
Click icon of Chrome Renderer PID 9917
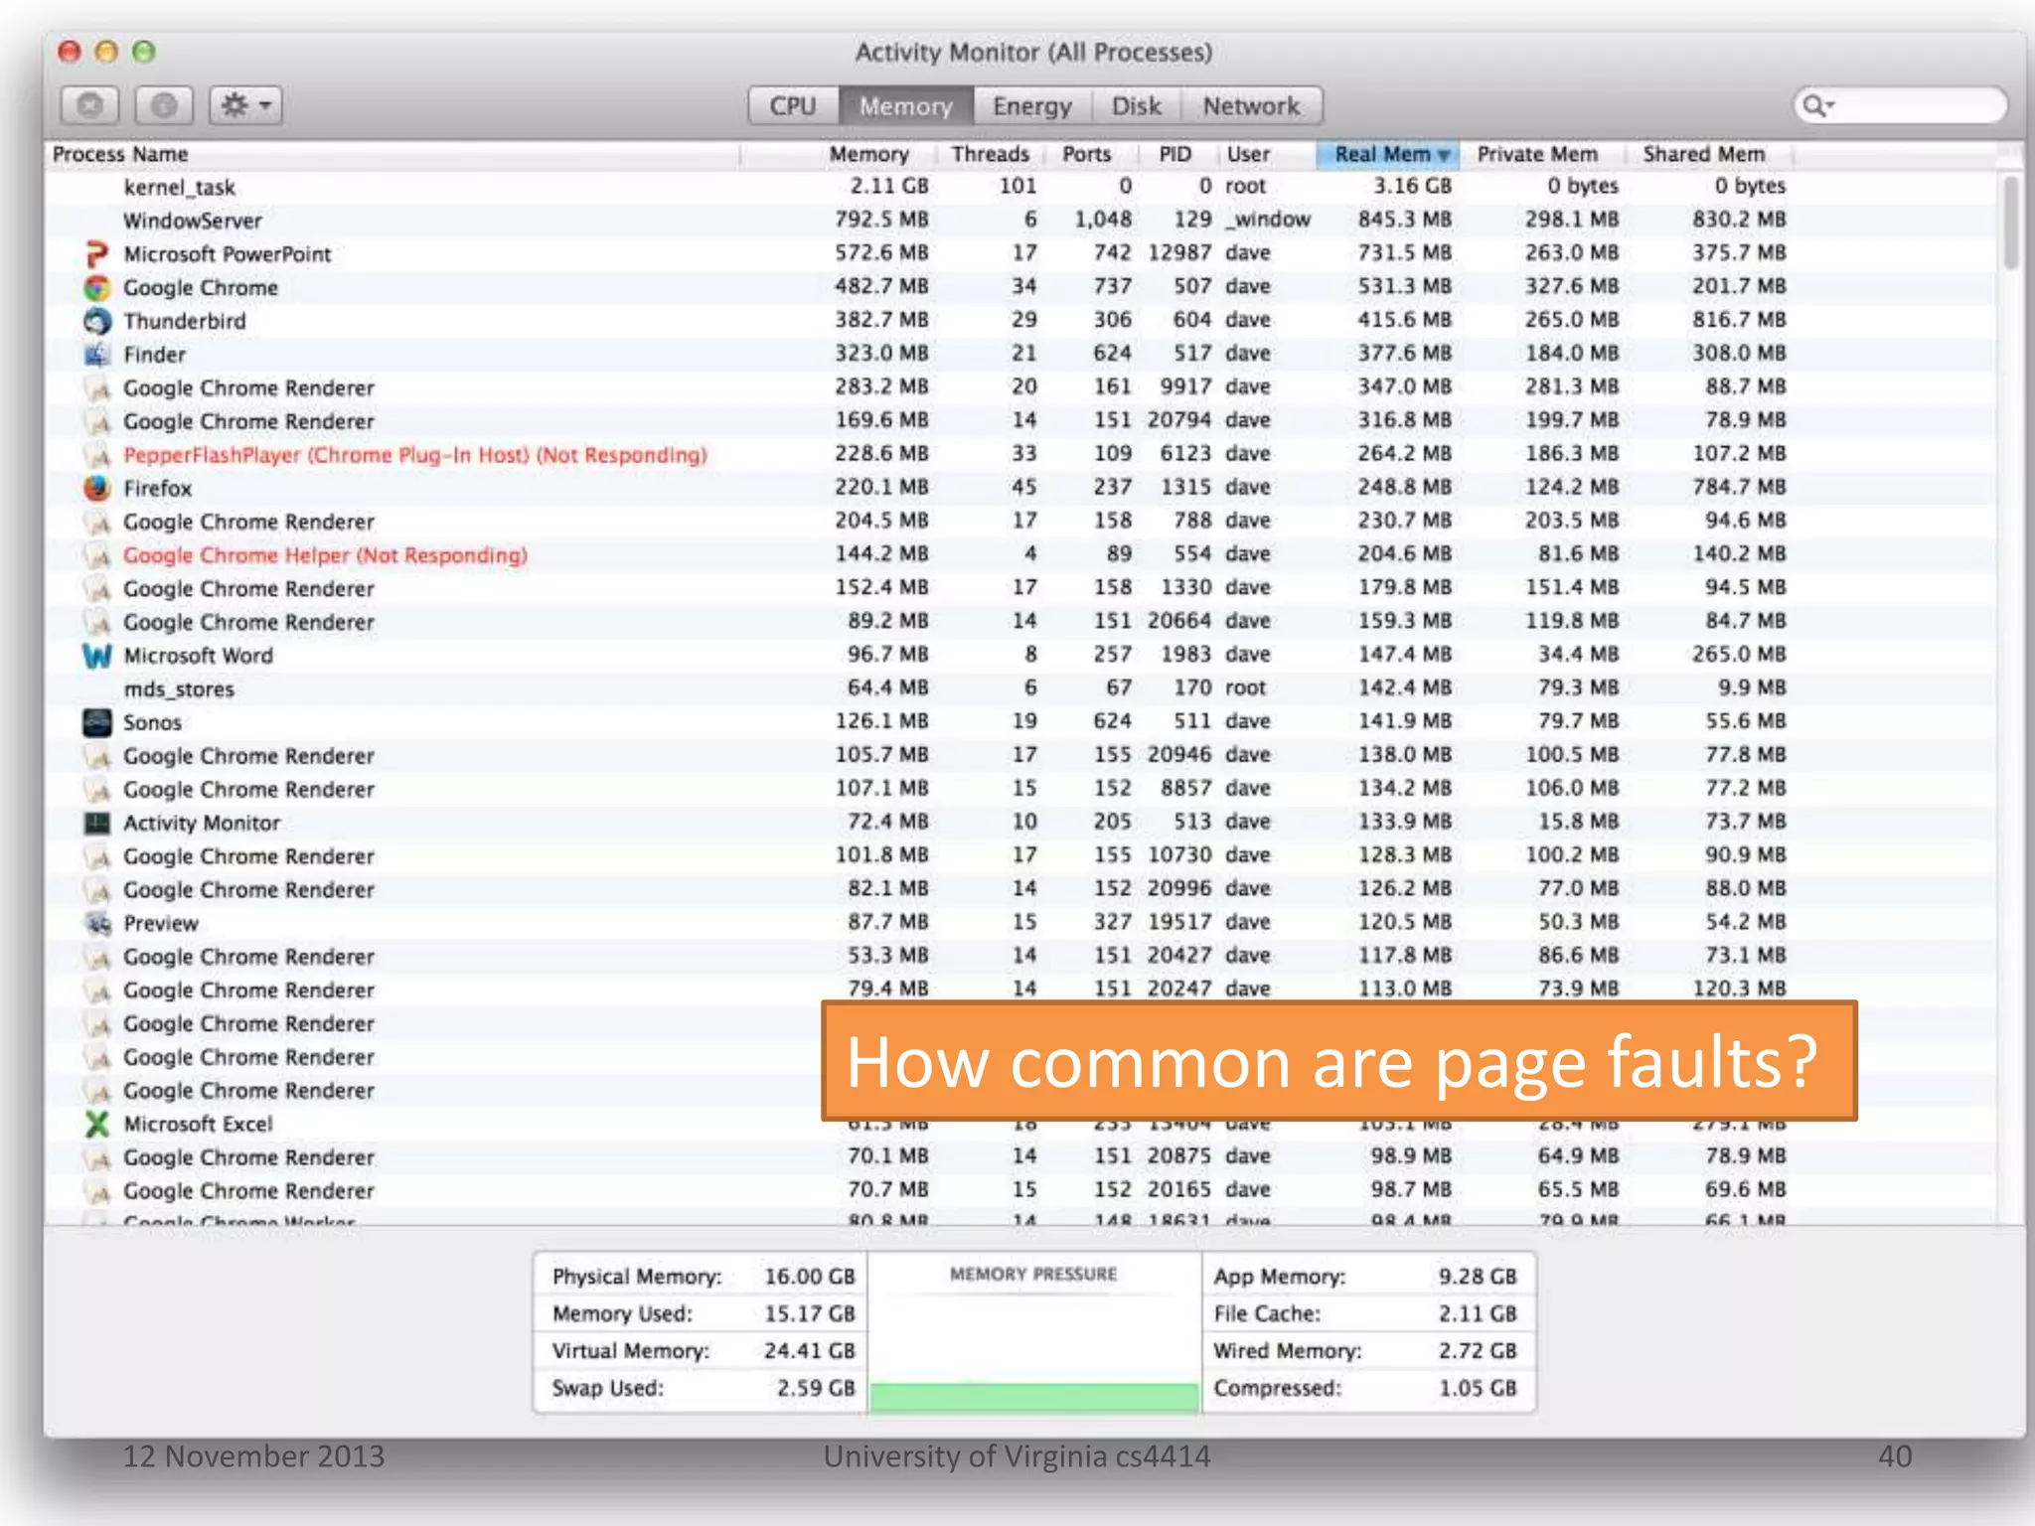(x=97, y=388)
